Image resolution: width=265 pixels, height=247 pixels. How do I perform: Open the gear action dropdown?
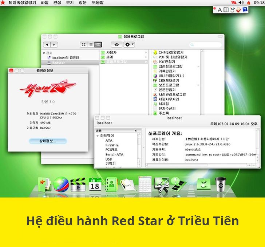point(129,45)
